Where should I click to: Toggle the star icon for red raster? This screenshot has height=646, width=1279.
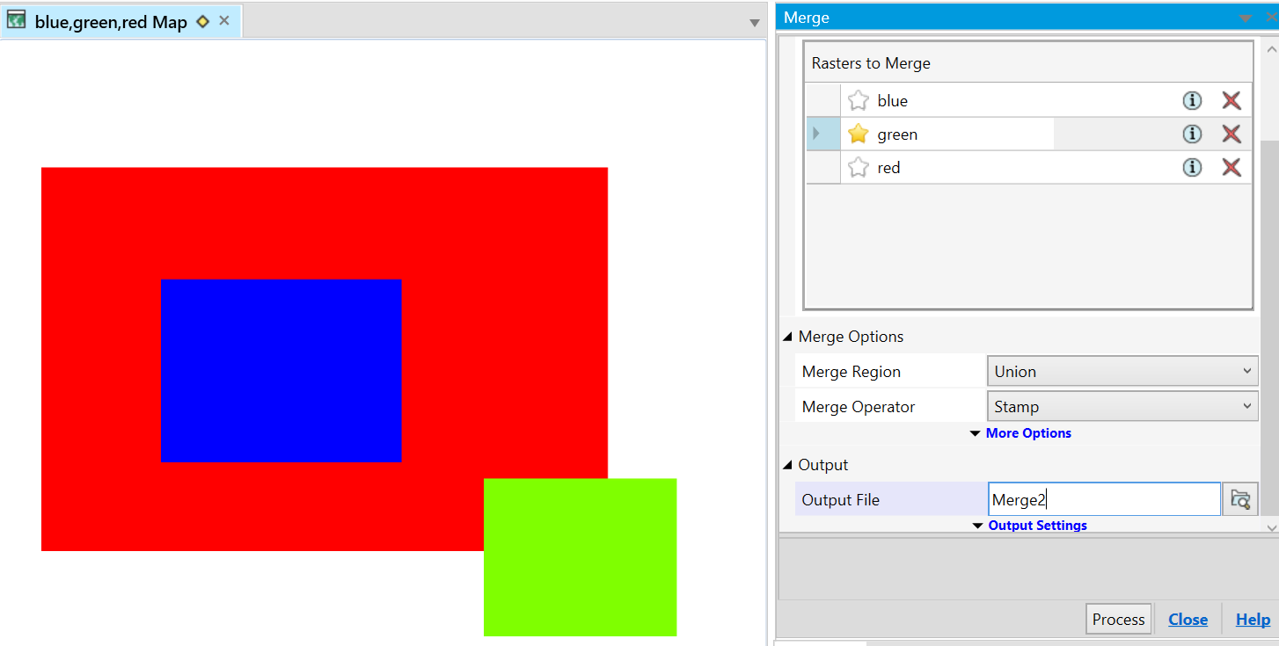[859, 167]
